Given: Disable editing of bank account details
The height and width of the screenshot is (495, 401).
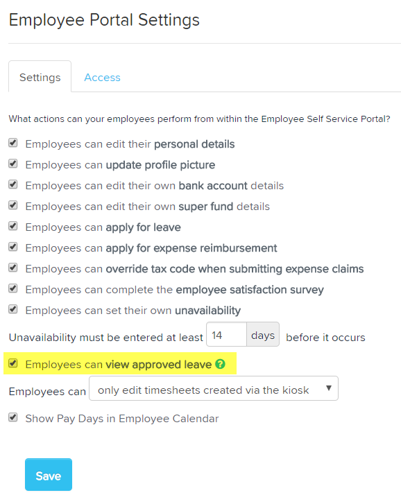Looking at the screenshot, I should point(13,184).
